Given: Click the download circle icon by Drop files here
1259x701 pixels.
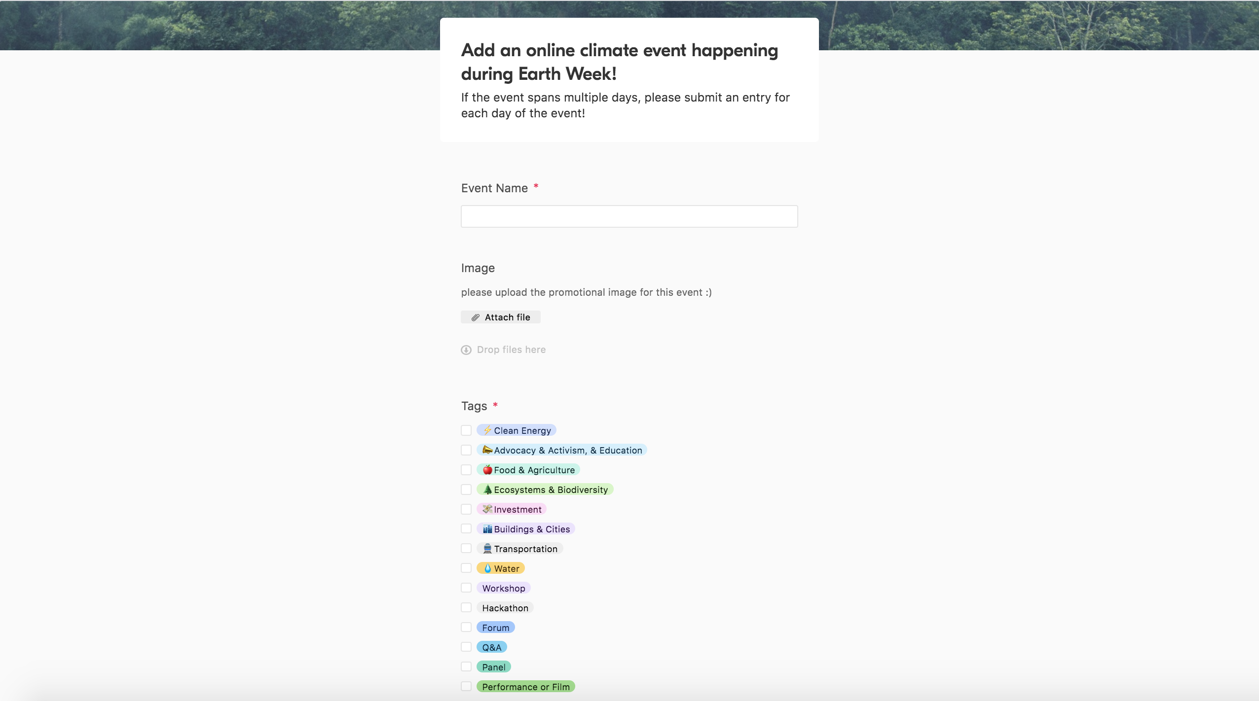Looking at the screenshot, I should click(x=466, y=350).
